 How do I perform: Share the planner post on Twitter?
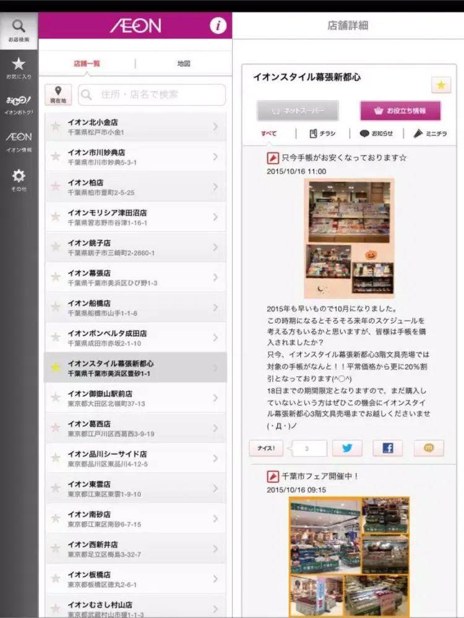pos(347,448)
